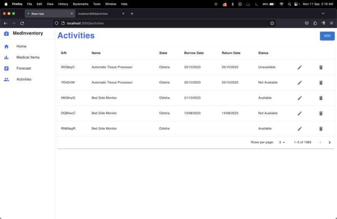Select the 21/10/2023 borrow date cell
337x219 pixels.
coord(192,98)
